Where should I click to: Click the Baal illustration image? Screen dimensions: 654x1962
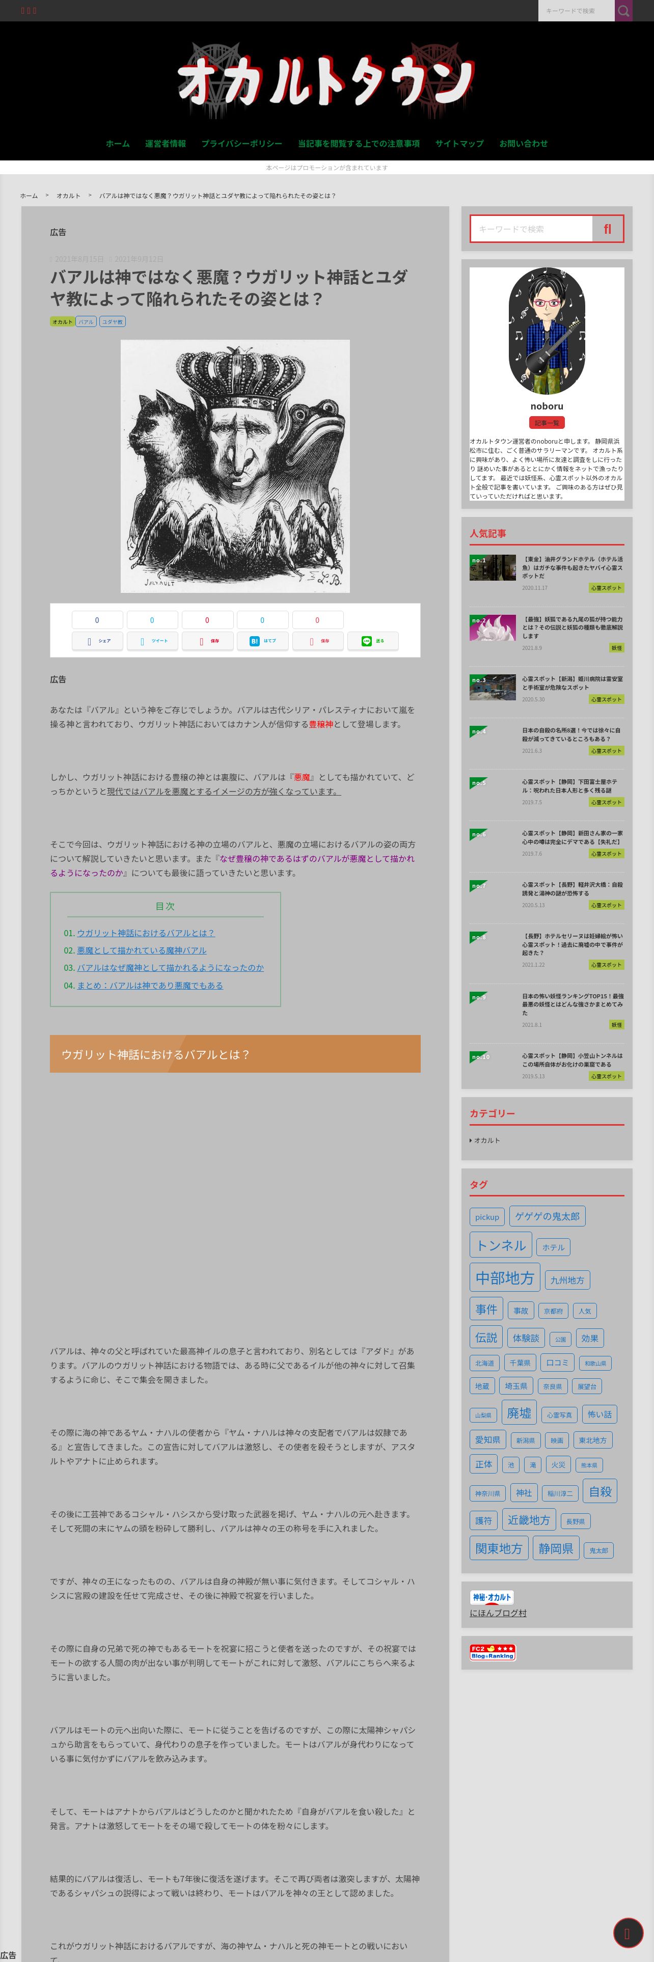tap(235, 466)
